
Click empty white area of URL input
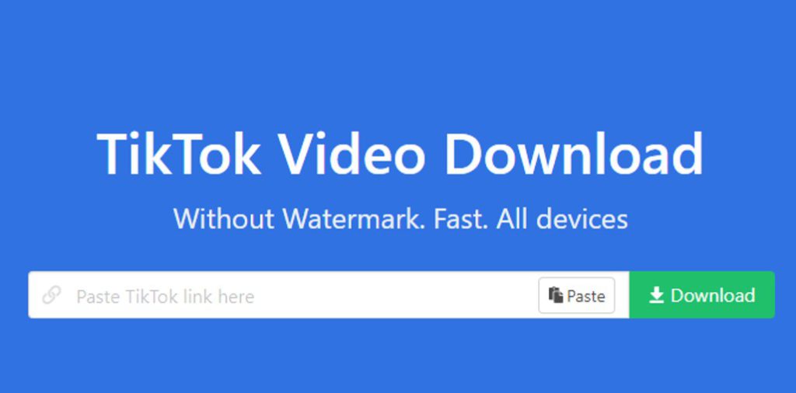coord(396,294)
